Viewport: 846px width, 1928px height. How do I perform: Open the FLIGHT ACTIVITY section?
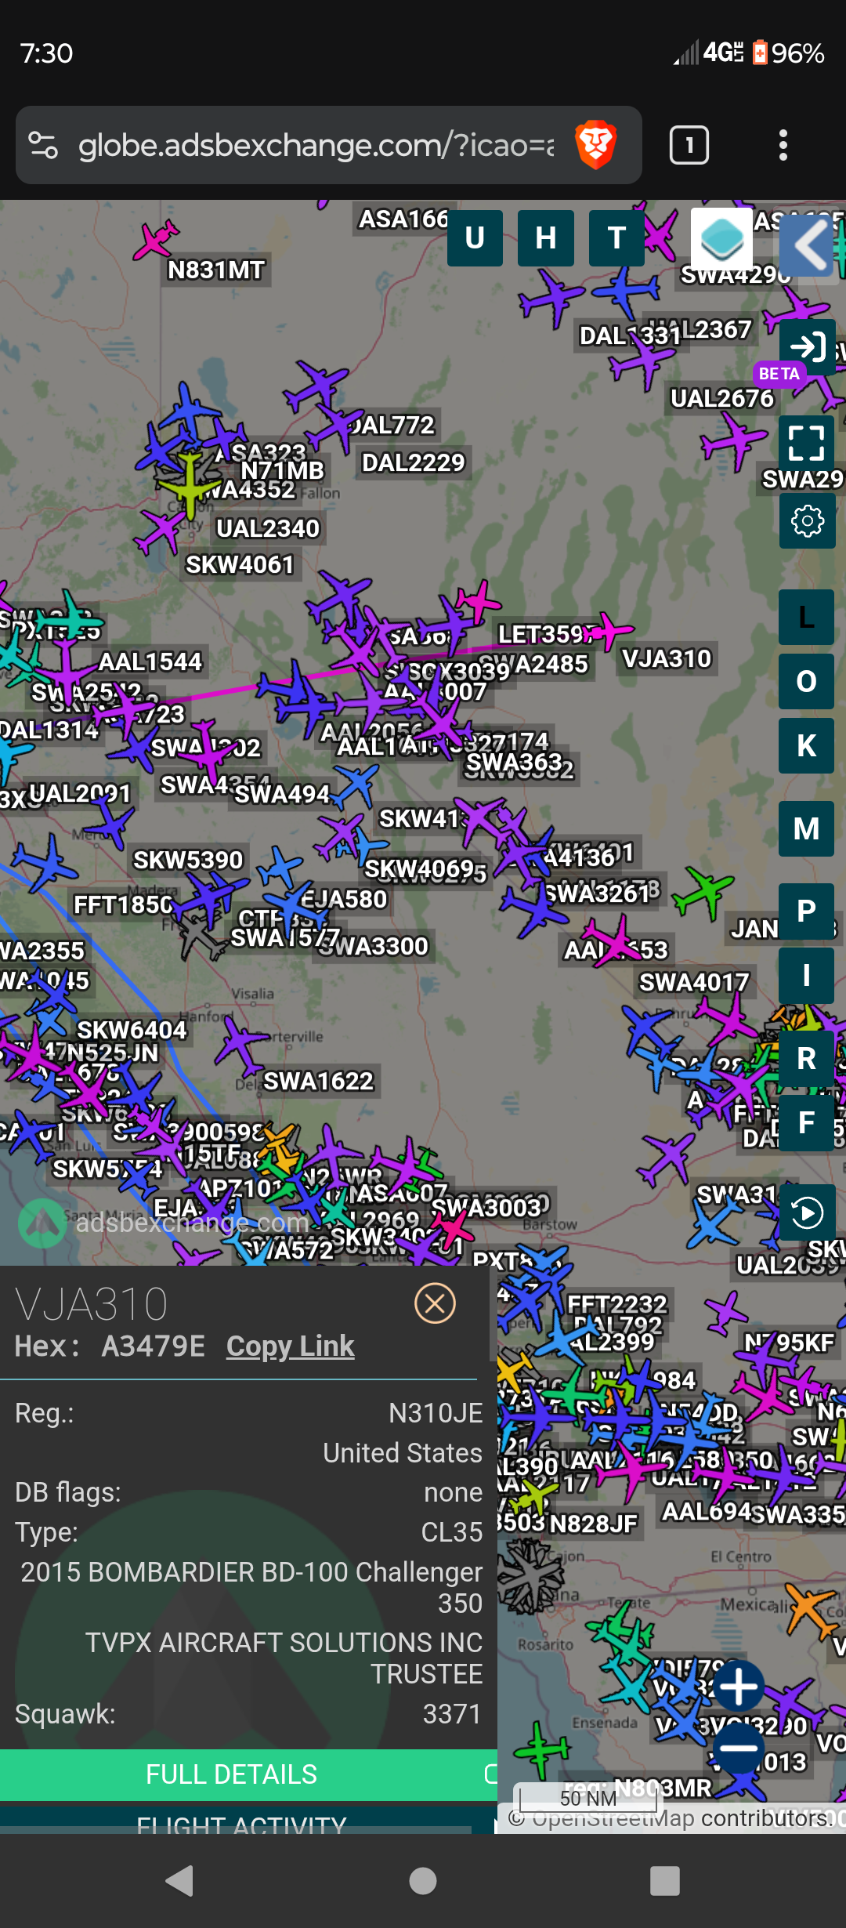[241, 1828]
